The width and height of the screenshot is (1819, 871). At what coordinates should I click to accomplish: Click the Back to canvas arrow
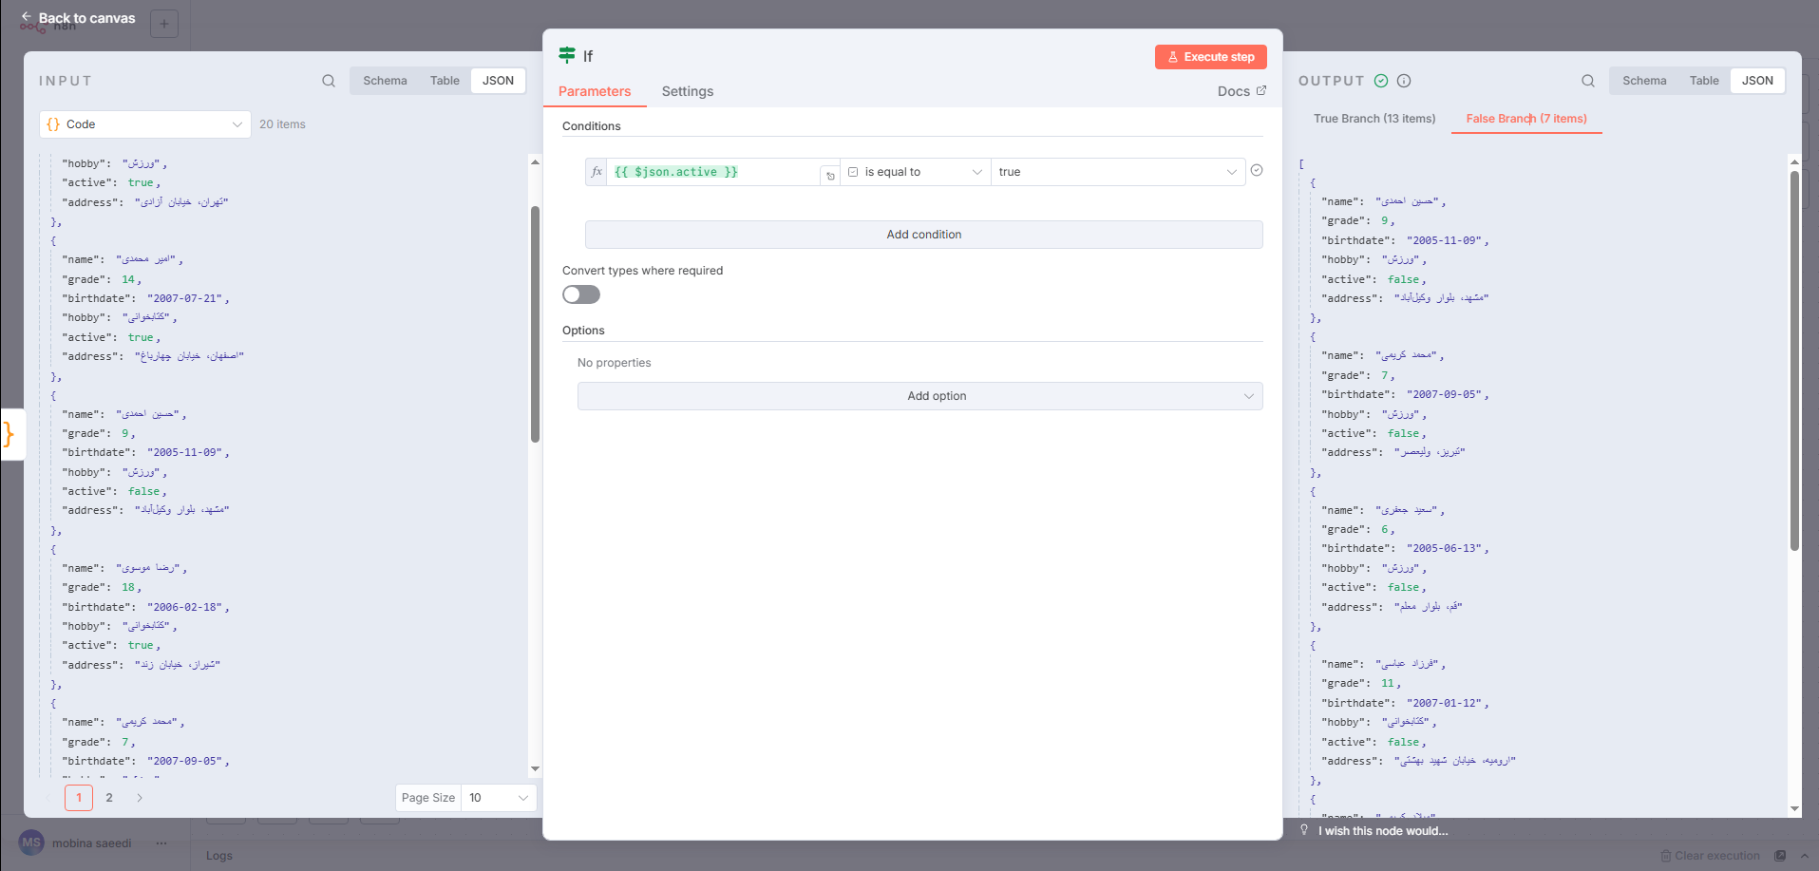click(x=27, y=17)
